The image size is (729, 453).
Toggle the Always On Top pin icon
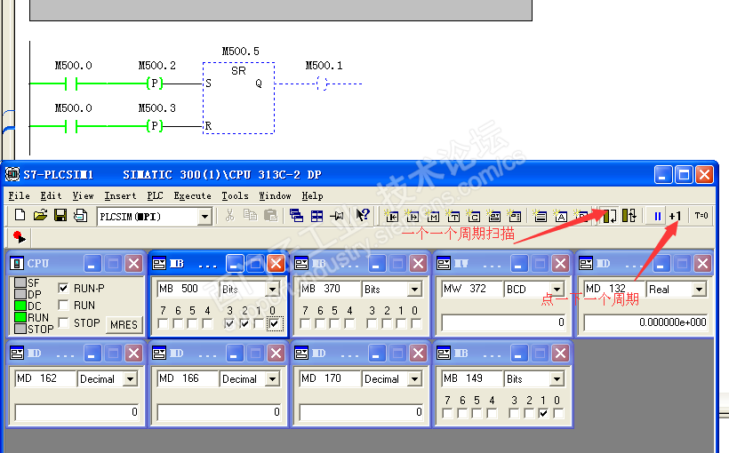pyautogui.click(x=337, y=216)
